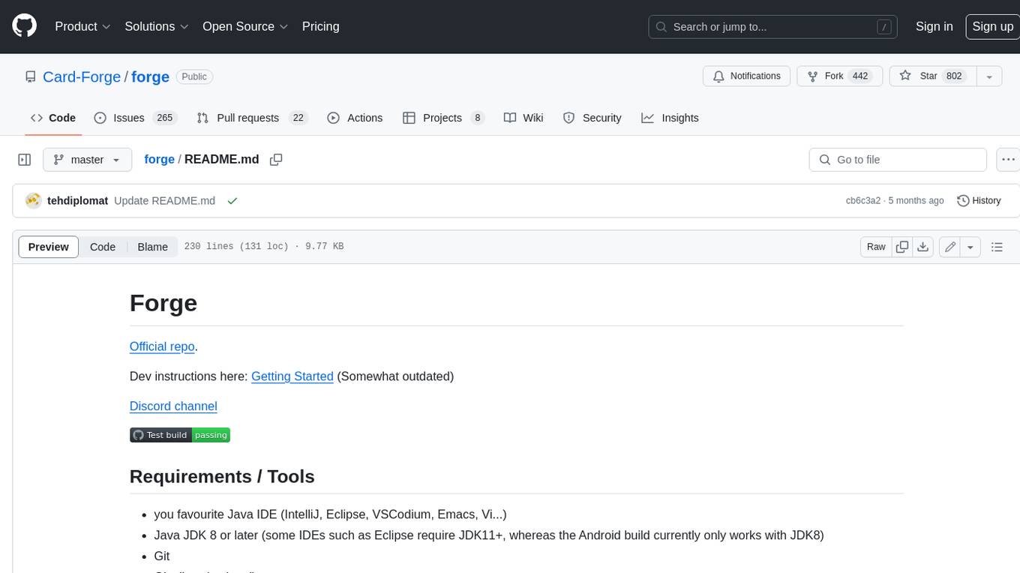
Task: Switch to the Code tab
Action: [x=53, y=118]
